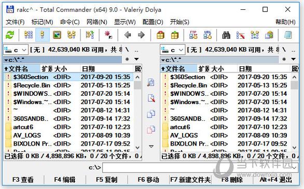Click the copy names icon beside synchronize

point(269,35)
